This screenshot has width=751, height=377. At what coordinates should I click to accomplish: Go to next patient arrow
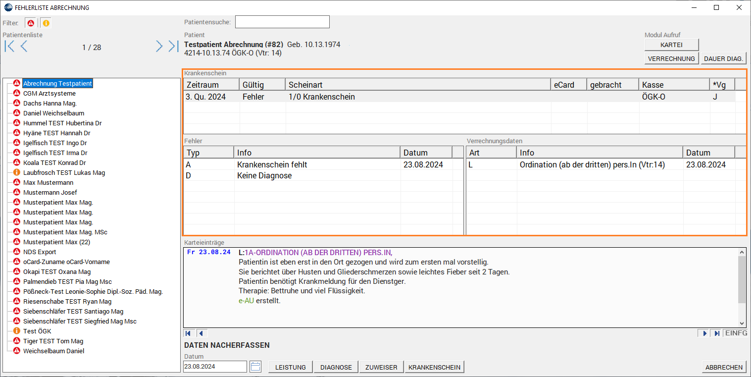pyautogui.click(x=159, y=47)
